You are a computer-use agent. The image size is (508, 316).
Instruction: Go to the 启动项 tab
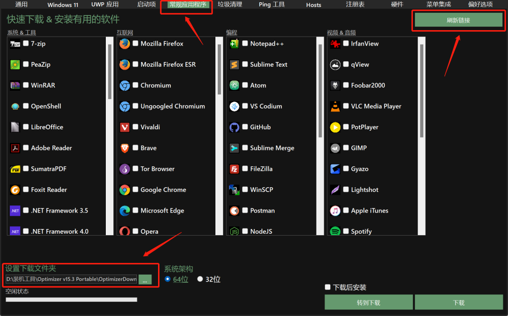146,5
